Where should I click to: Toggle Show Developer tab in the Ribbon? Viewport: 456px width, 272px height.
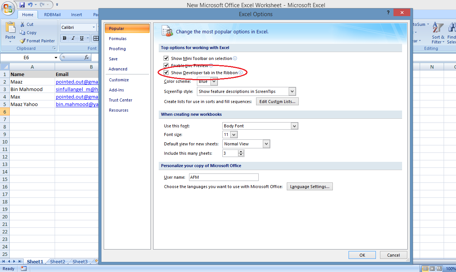coord(166,73)
